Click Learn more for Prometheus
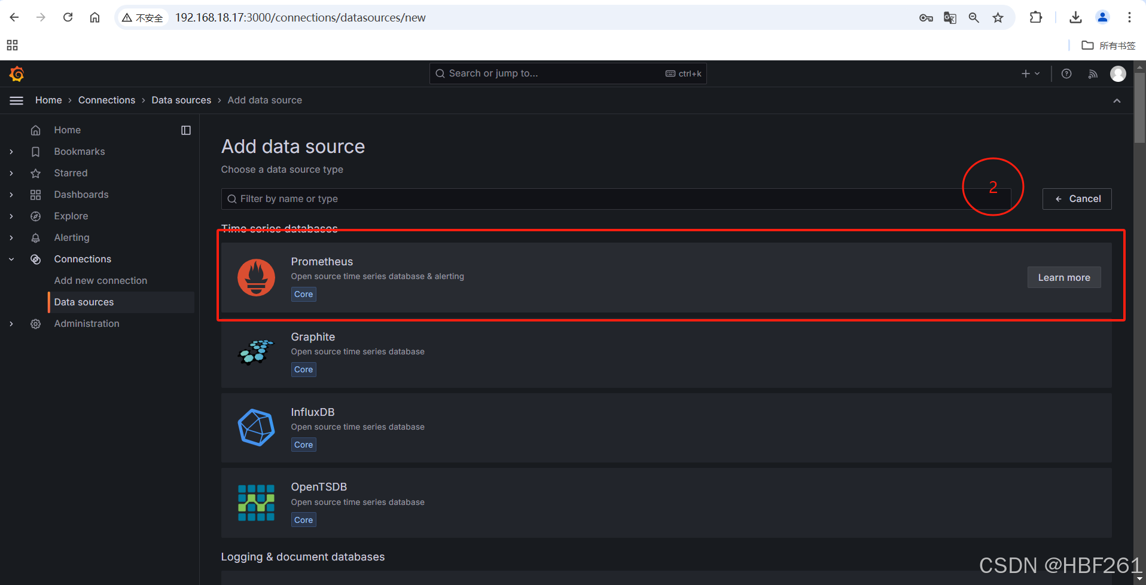The height and width of the screenshot is (585, 1146). (1064, 277)
